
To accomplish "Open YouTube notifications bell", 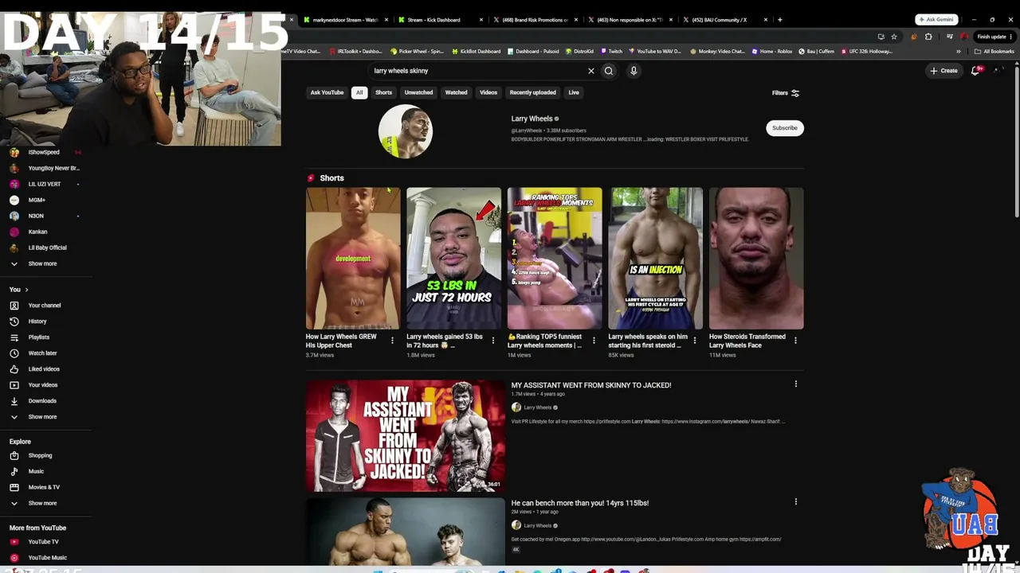I will pyautogui.click(x=976, y=71).
